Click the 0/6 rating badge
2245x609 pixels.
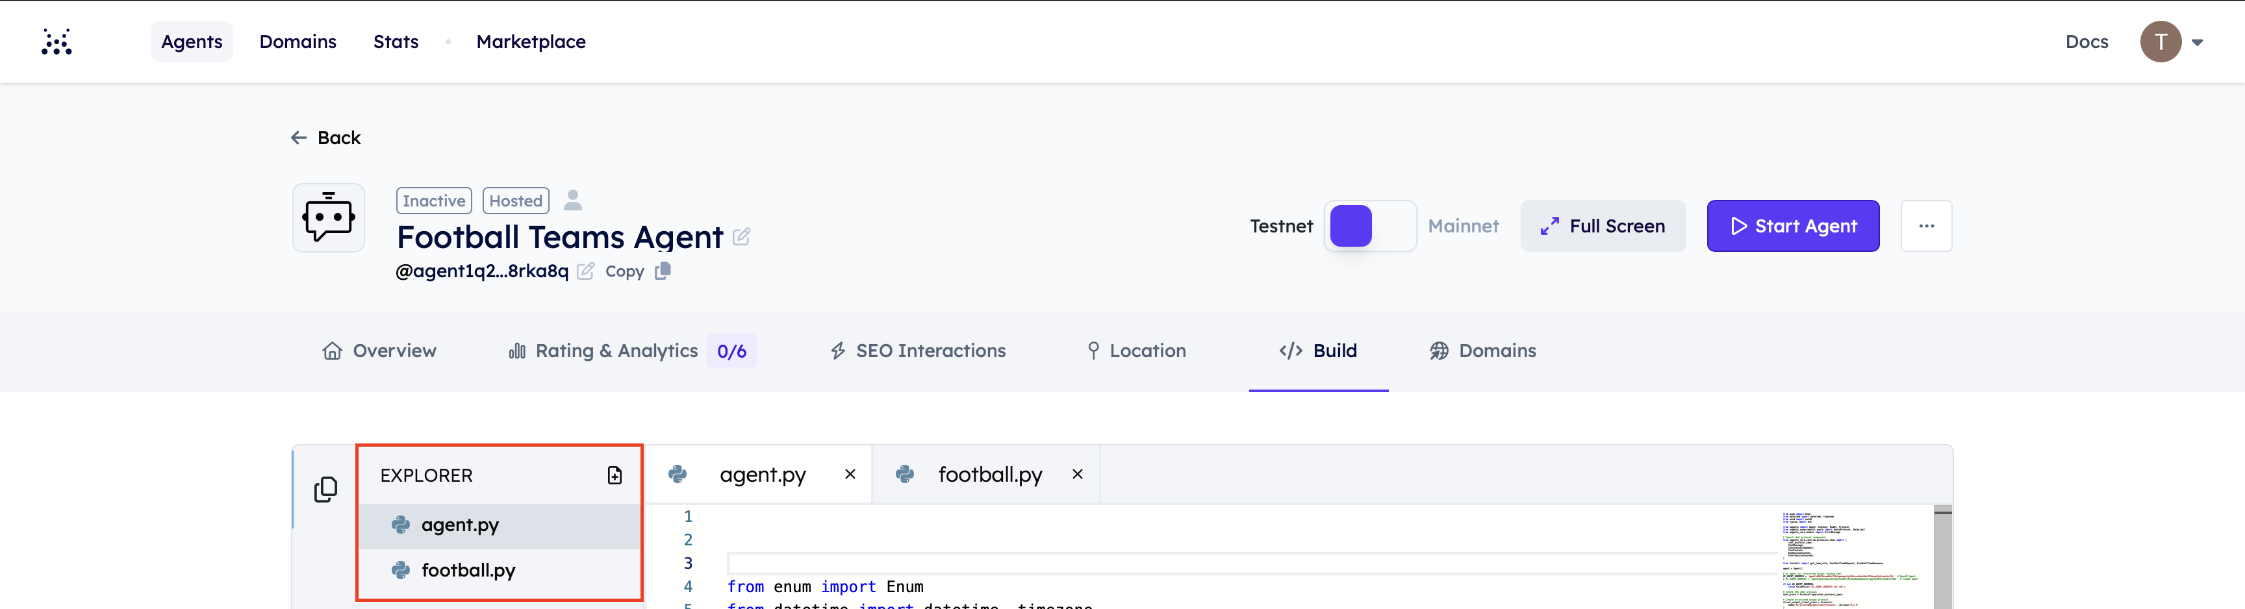(731, 351)
